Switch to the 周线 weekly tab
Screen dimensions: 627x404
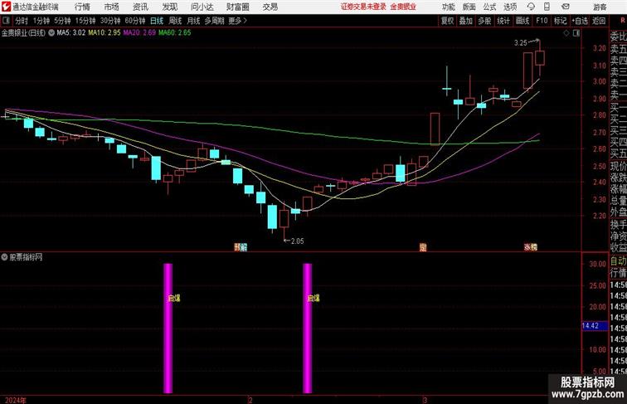click(175, 21)
